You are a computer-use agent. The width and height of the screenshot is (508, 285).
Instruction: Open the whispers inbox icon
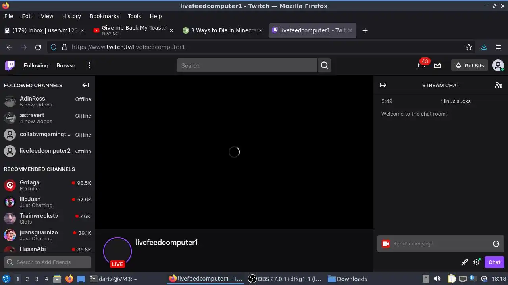437,65
